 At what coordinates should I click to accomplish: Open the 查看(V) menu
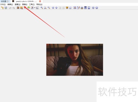18,4
